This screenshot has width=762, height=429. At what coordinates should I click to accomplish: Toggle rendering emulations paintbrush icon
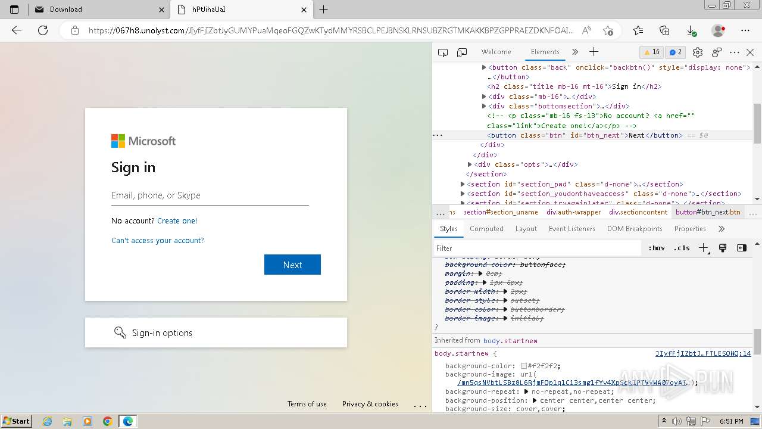click(723, 248)
